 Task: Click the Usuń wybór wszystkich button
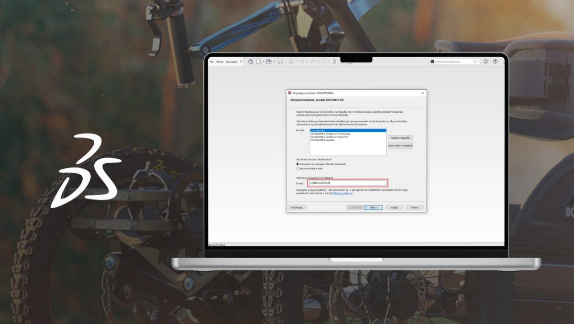pos(400,146)
